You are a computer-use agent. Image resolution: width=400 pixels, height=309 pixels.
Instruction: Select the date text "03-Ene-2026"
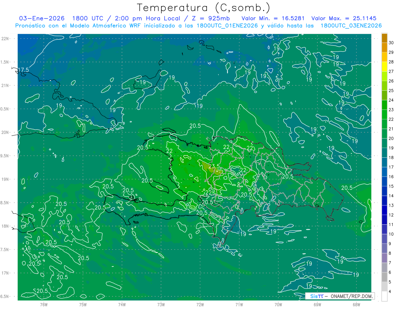pyautogui.click(x=42, y=18)
